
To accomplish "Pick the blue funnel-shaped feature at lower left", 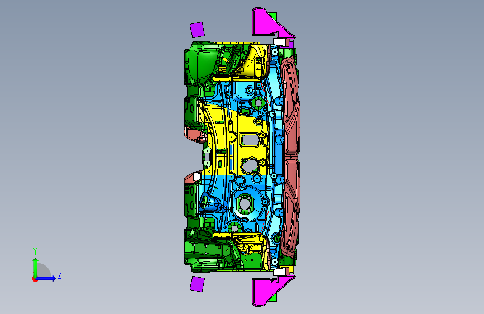I will tap(209, 202).
